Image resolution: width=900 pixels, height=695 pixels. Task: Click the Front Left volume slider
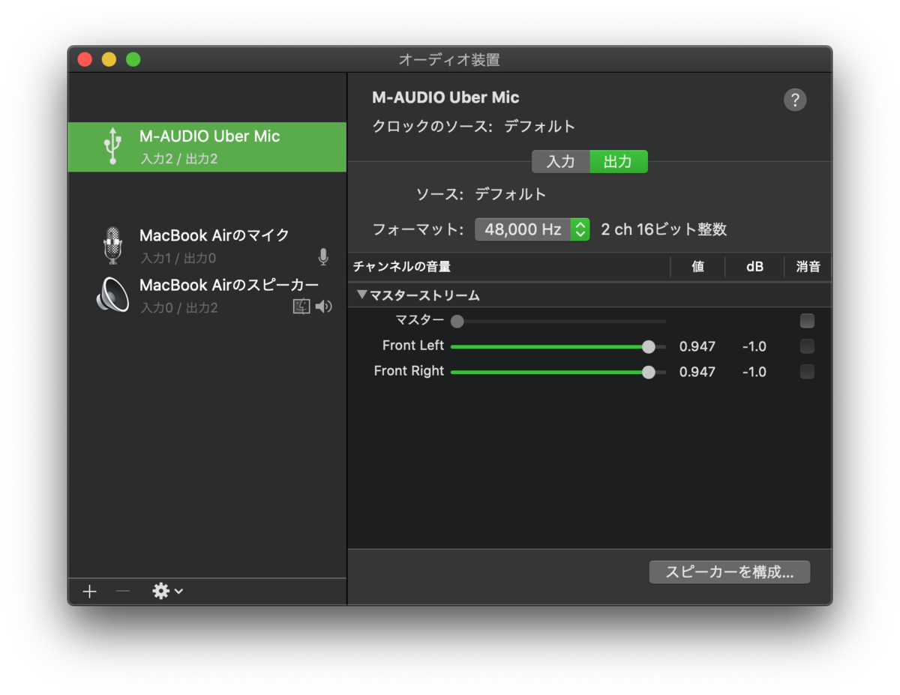558,346
